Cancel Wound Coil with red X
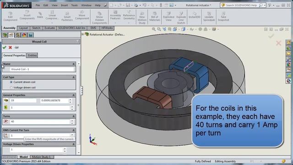 10,47
